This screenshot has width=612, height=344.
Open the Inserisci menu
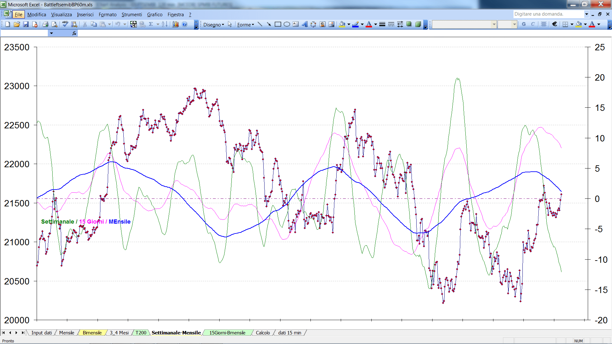click(x=85, y=14)
